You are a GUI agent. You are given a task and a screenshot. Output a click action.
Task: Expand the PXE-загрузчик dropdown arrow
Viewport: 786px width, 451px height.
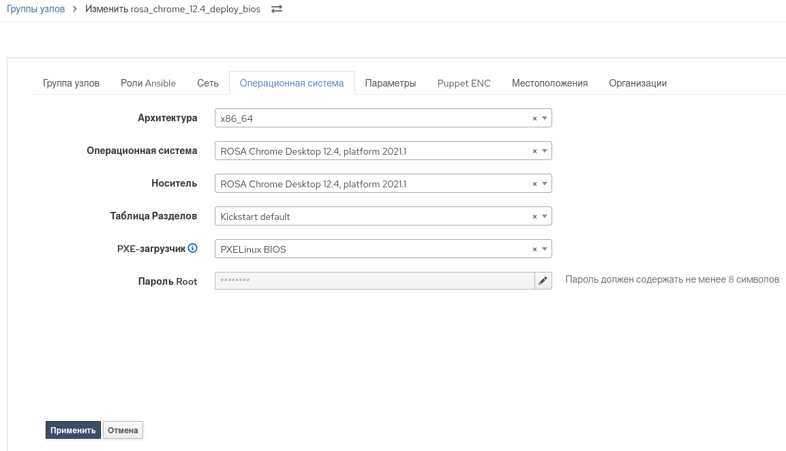pos(545,249)
